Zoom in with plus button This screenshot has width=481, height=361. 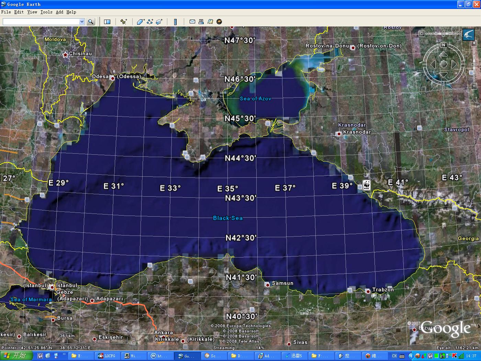click(474, 44)
